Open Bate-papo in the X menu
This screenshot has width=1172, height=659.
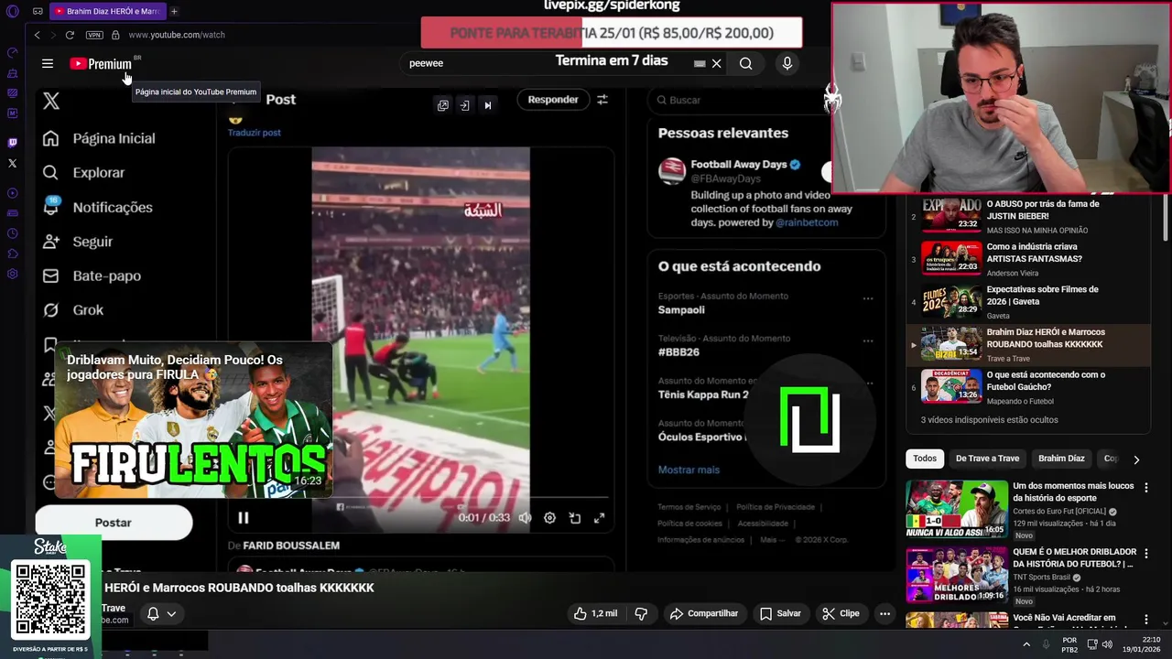click(92, 275)
